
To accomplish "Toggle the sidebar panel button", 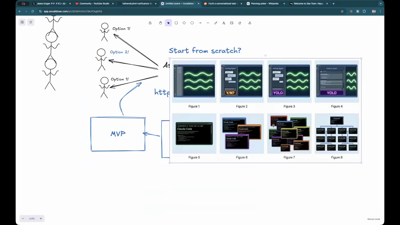I will point(22,22).
